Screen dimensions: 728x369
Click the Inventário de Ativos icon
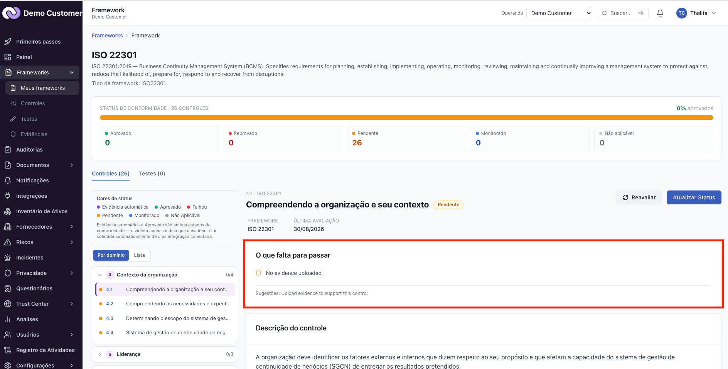coord(8,211)
